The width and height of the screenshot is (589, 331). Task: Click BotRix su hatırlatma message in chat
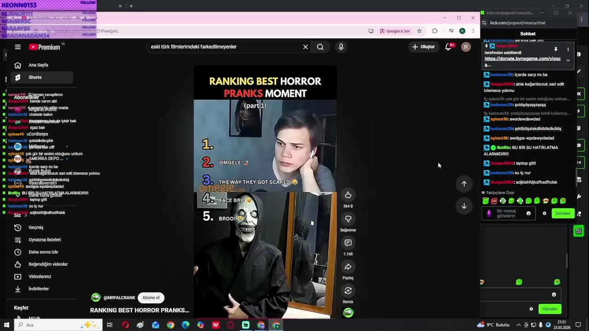[x=521, y=151]
